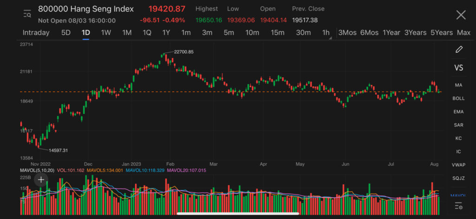Choose the 1m minute interval
The width and height of the screenshot is (476, 219).
[186, 33]
